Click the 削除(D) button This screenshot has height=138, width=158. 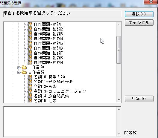point(139,99)
